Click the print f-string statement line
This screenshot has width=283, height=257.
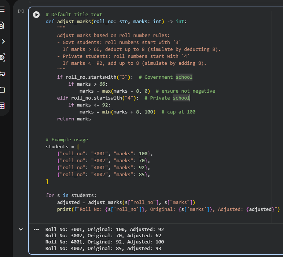[168, 209]
